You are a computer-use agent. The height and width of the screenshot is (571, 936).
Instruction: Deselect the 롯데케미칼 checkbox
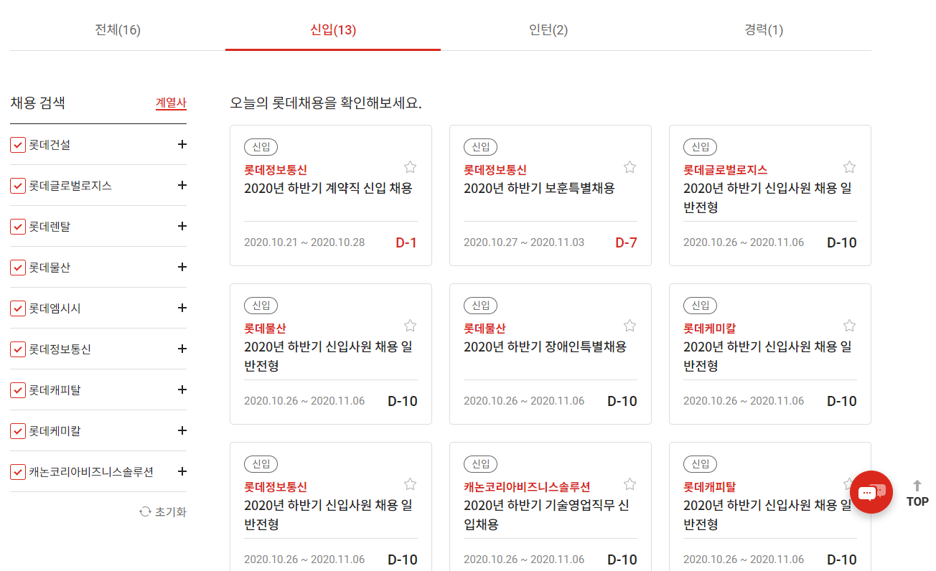pyautogui.click(x=18, y=431)
